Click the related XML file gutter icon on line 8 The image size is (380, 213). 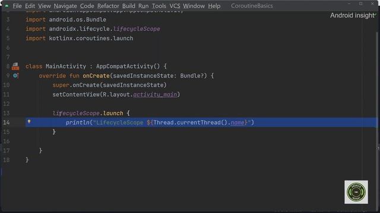click(x=15, y=66)
